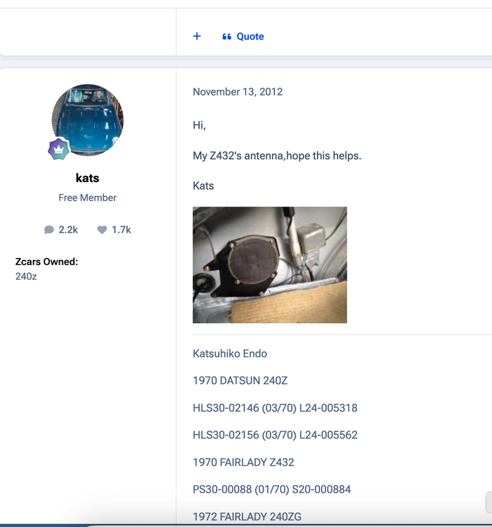Click the 'My Z432's antenna' post text
Screen dimensions: 492x527
[x=277, y=155]
